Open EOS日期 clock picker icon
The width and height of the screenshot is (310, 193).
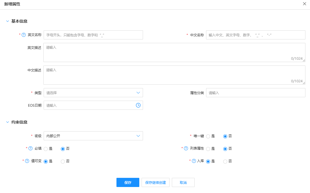(138, 105)
